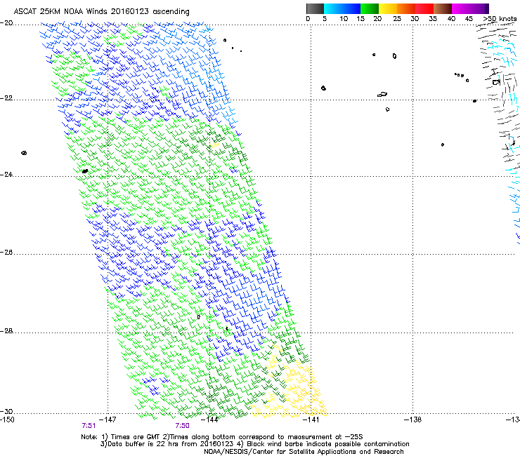
Task: Click the purple 7:51 time stamp
Action: pos(89,426)
